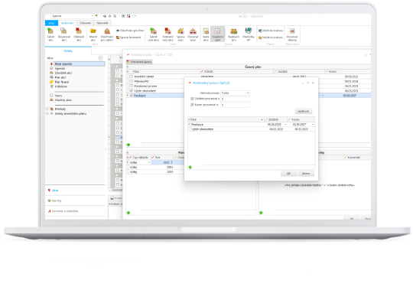Click green plus under right comment grid
413x287 pixels.
(x=261, y=213)
